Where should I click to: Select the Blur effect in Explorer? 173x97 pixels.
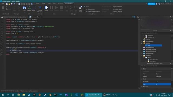tap(154, 46)
